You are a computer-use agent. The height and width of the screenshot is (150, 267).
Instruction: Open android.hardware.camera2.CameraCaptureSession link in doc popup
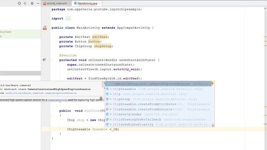coord(41,93)
